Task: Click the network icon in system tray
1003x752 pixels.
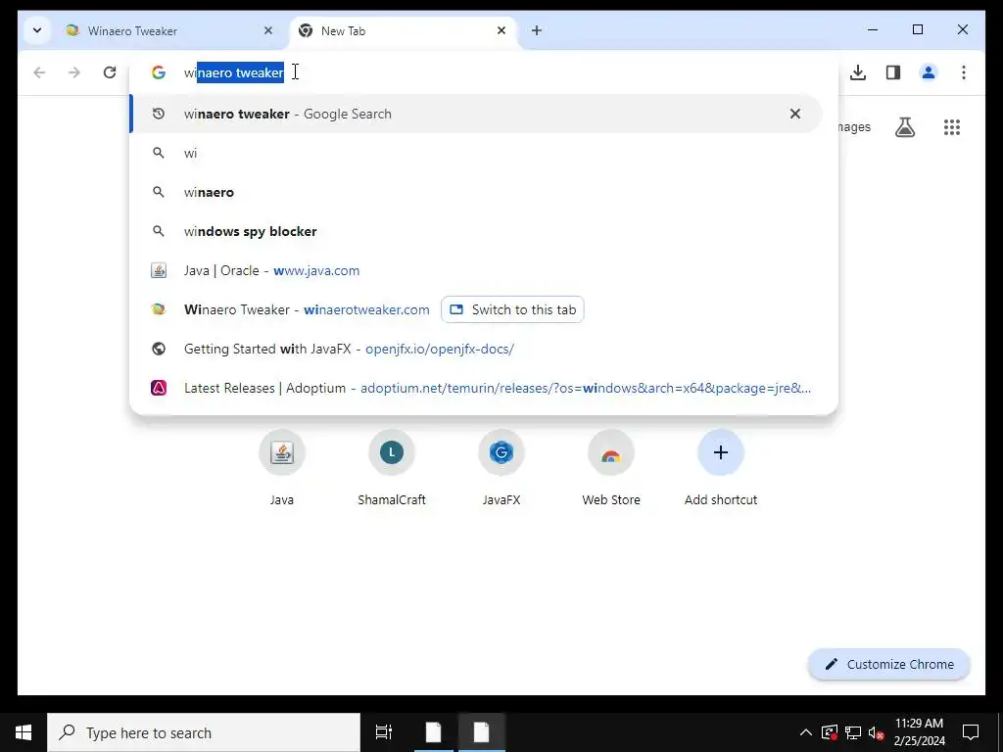Action: click(x=853, y=732)
